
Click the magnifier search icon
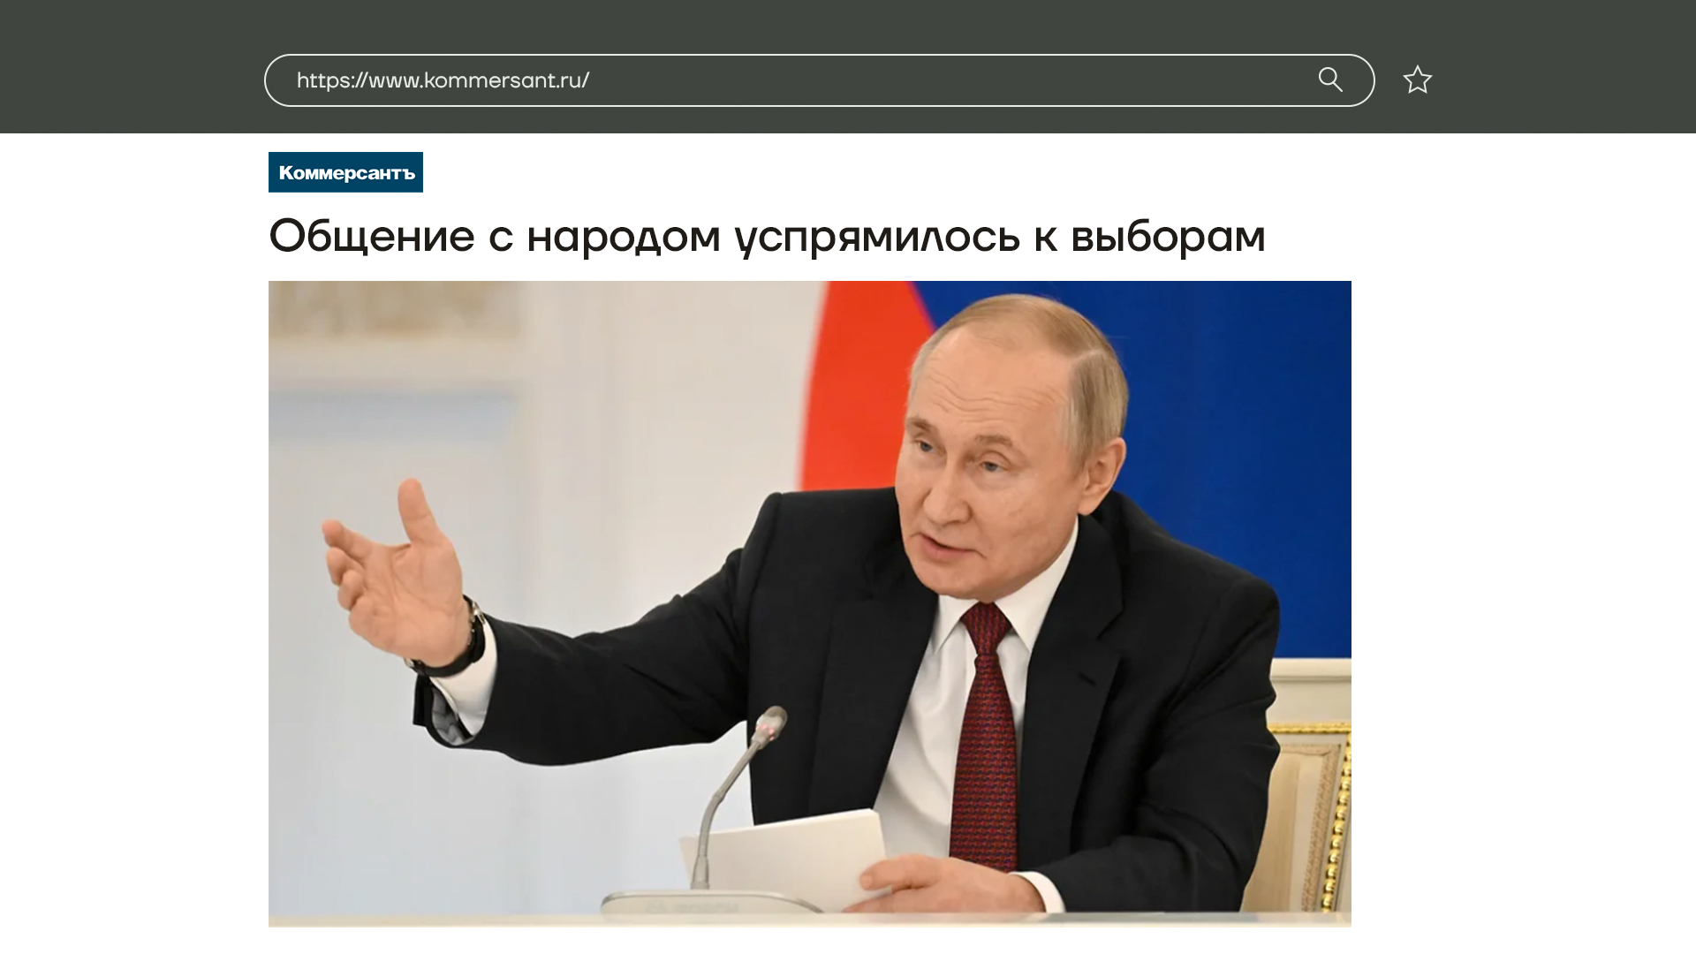[1330, 80]
